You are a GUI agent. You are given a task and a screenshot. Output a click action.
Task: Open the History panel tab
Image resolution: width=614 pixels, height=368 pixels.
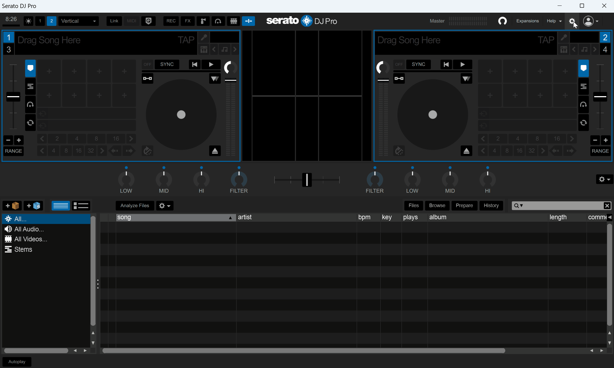pyautogui.click(x=491, y=205)
